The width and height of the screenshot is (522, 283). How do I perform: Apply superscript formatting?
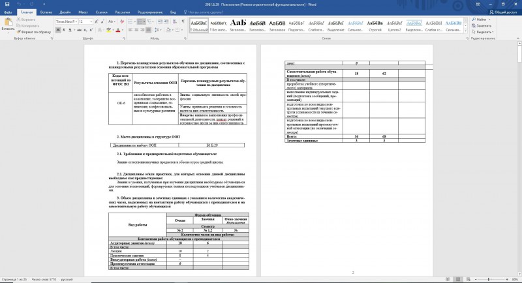tap(91, 30)
